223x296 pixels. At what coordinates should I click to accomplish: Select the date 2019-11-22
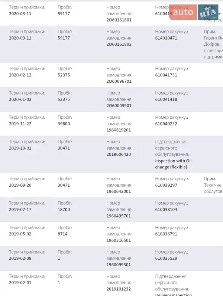click(20, 124)
